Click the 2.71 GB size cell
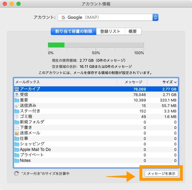The height and width of the screenshot is (190, 192). (170, 95)
